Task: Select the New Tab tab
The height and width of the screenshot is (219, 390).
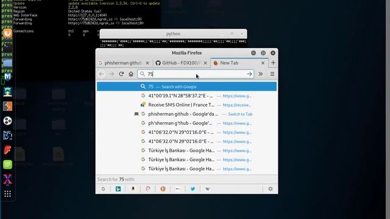Action: click(x=239, y=63)
